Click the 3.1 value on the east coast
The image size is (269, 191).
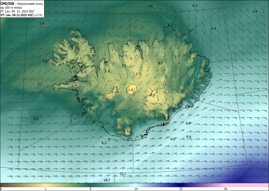pyautogui.click(x=203, y=67)
